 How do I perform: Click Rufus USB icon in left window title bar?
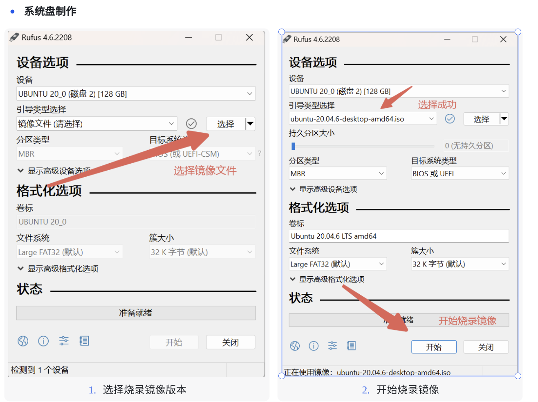pos(14,37)
